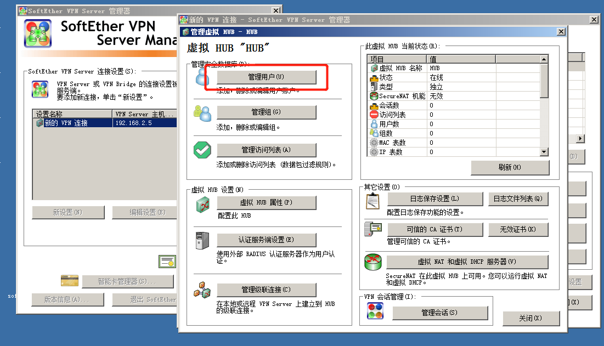Click the group users icon beside 管理组
Image resolution: width=604 pixels, height=346 pixels.
point(202,113)
